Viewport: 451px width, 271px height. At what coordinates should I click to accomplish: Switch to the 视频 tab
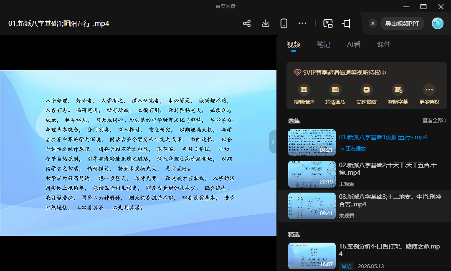pos(294,45)
